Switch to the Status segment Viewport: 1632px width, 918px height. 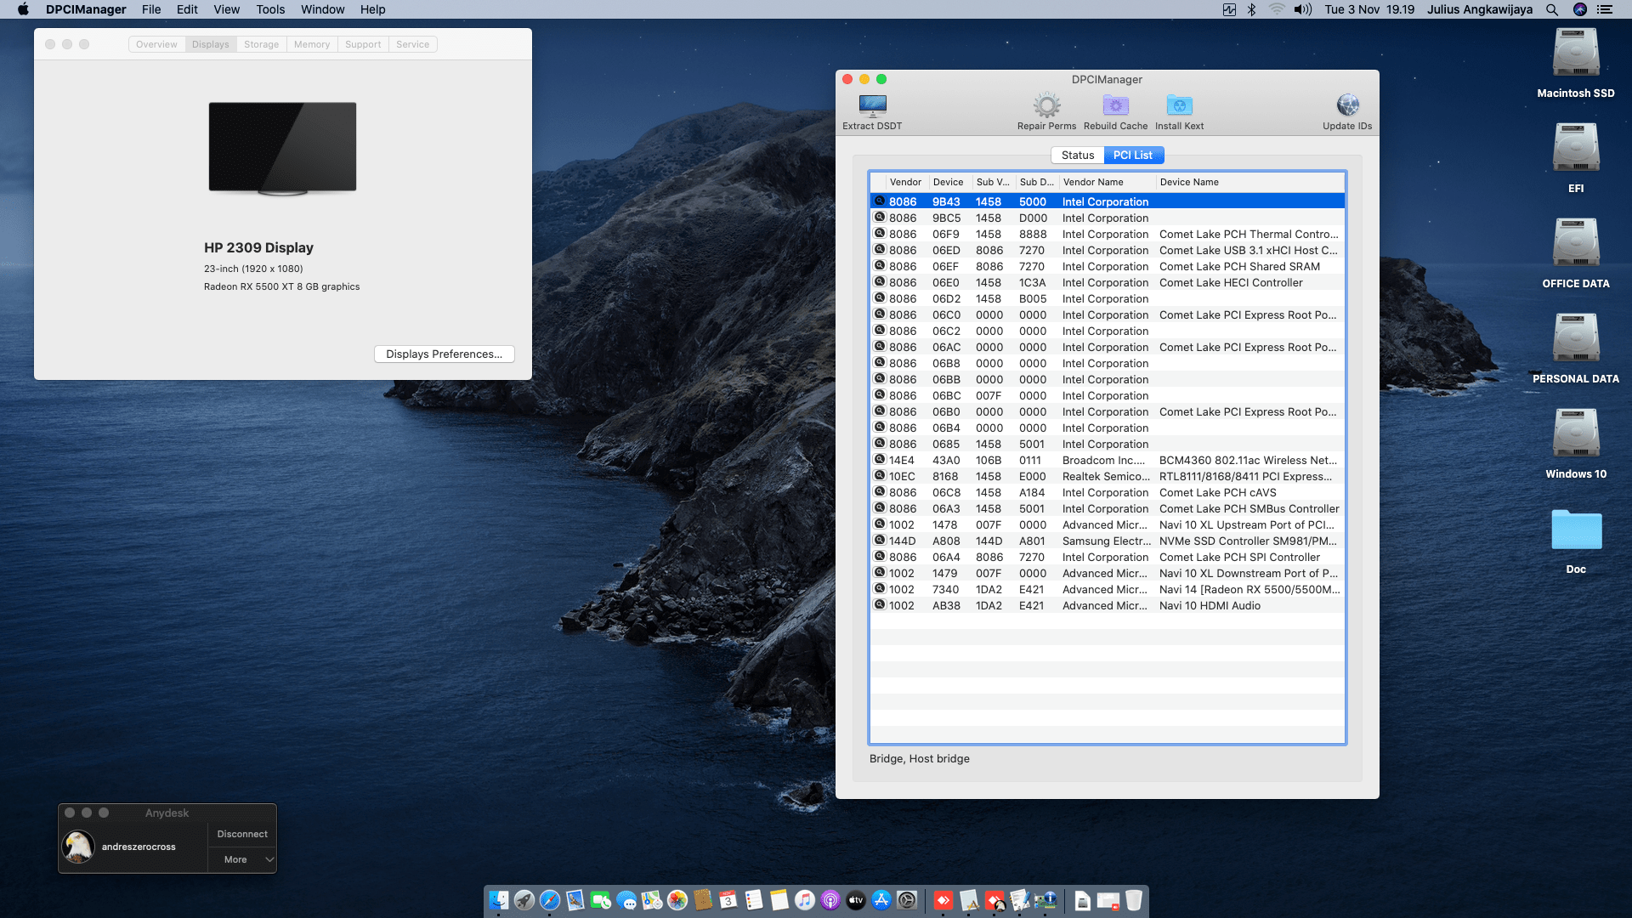(x=1077, y=156)
